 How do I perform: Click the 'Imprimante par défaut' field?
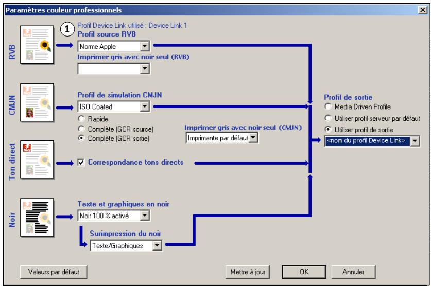click(218, 138)
